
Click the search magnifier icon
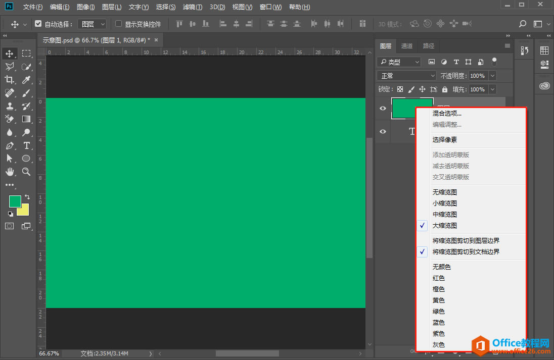[523, 24]
